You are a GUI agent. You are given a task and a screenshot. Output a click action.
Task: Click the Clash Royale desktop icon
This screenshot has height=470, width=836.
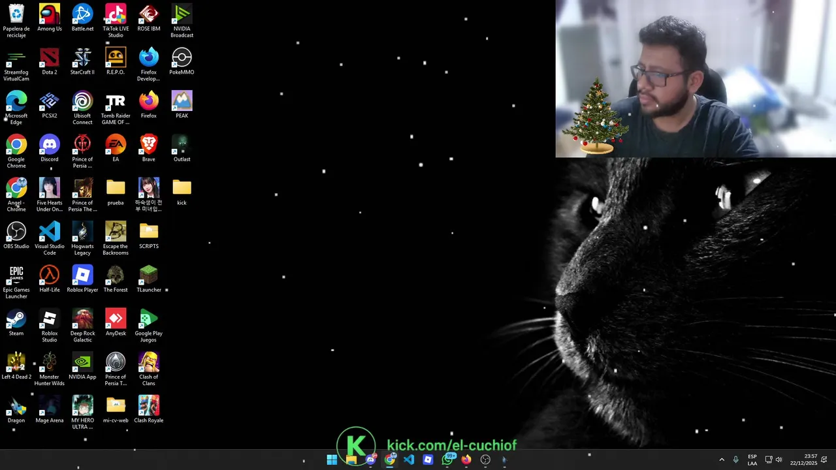point(149,409)
